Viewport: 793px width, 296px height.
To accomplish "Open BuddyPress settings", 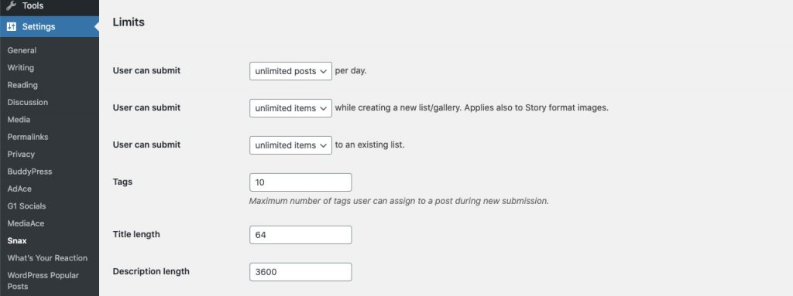I will pos(30,172).
